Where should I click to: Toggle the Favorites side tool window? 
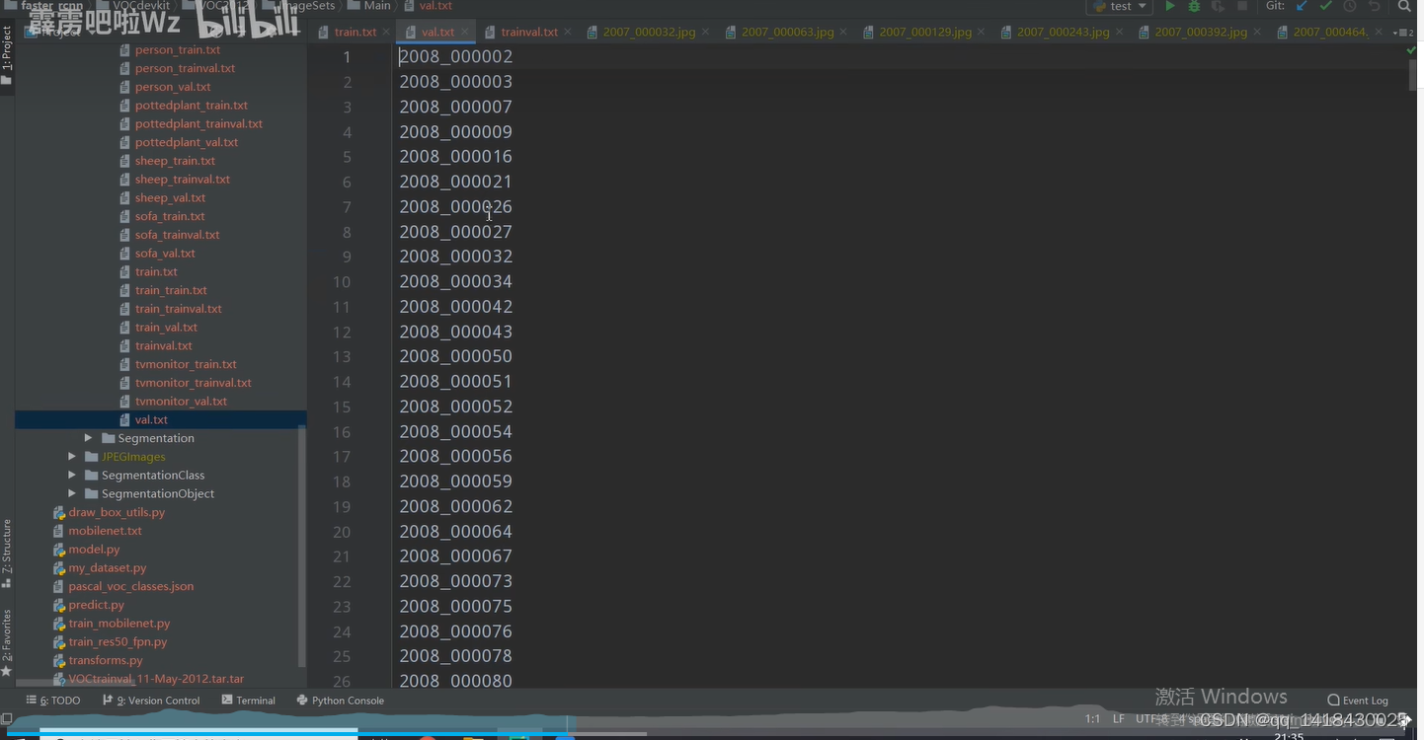click(x=7, y=642)
